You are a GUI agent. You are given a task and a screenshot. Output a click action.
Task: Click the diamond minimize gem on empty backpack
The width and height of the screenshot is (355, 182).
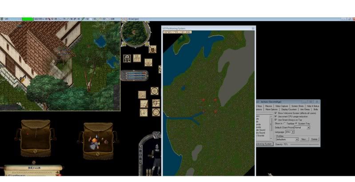[x=35, y=151]
